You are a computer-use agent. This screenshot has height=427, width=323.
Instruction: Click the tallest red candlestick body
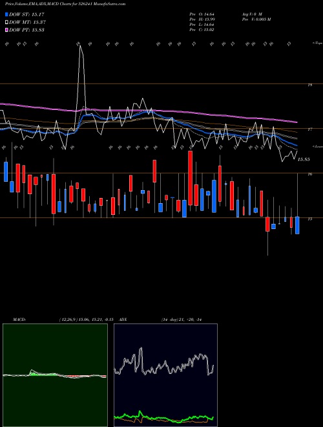[191, 178]
